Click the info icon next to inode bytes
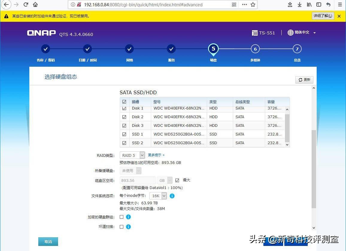This screenshot has width=346, height=251. pos(172,196)
